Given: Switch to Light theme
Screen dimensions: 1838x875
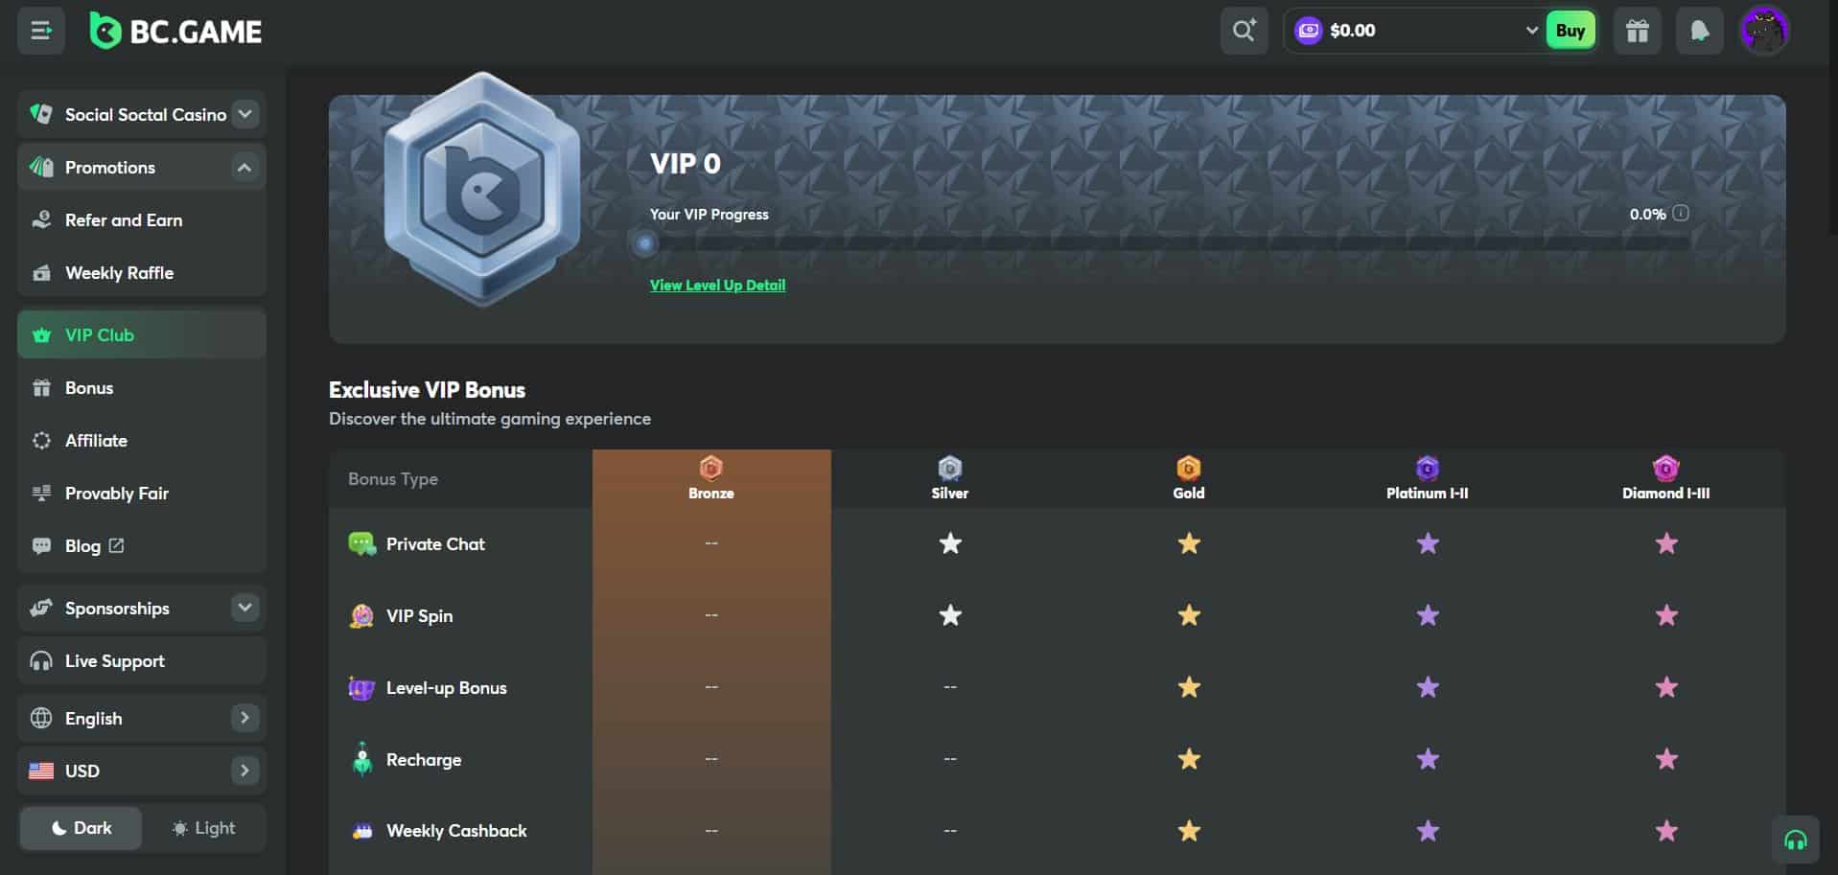Looking at the screenshot, I should coord(203,828).
